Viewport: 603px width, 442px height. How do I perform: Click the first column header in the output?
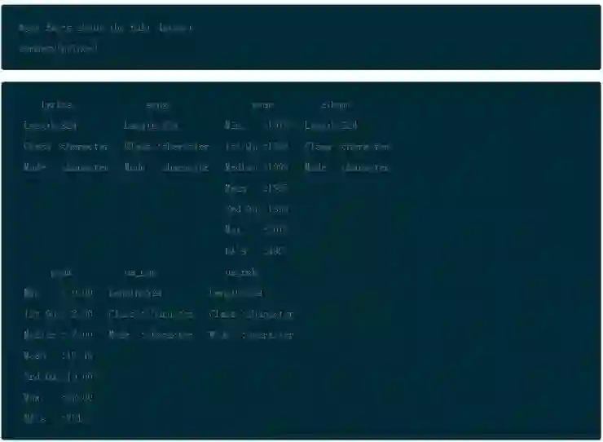tap(57, 104)
